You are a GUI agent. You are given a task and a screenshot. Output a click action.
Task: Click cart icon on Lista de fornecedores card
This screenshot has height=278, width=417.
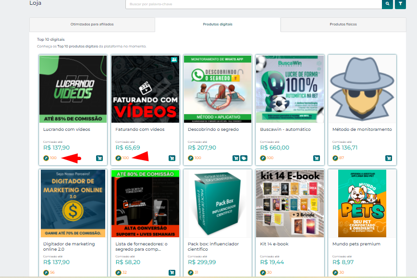point(172,273)
